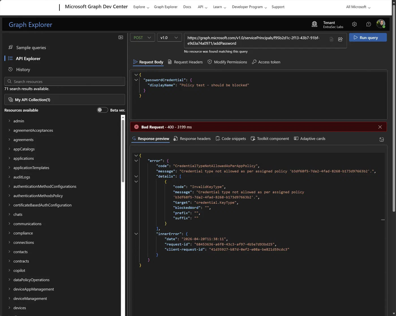Open the Explore menu dropdown
Image resolution: width=396 pixels, height=316 pixels.
pyautogui.click(x=141, y=7)
